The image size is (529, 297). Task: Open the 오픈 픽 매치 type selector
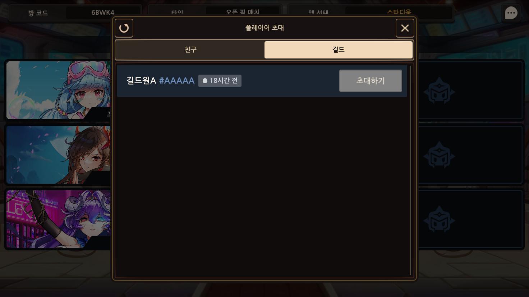tap(243, 12)
